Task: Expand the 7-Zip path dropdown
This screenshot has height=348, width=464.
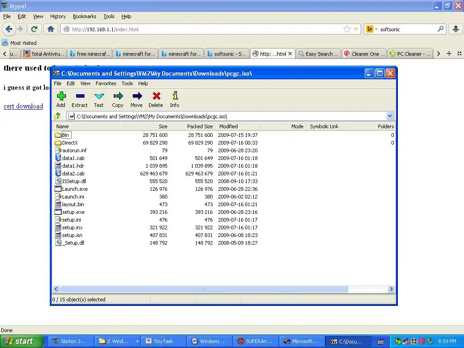Action: click(390, 116)
